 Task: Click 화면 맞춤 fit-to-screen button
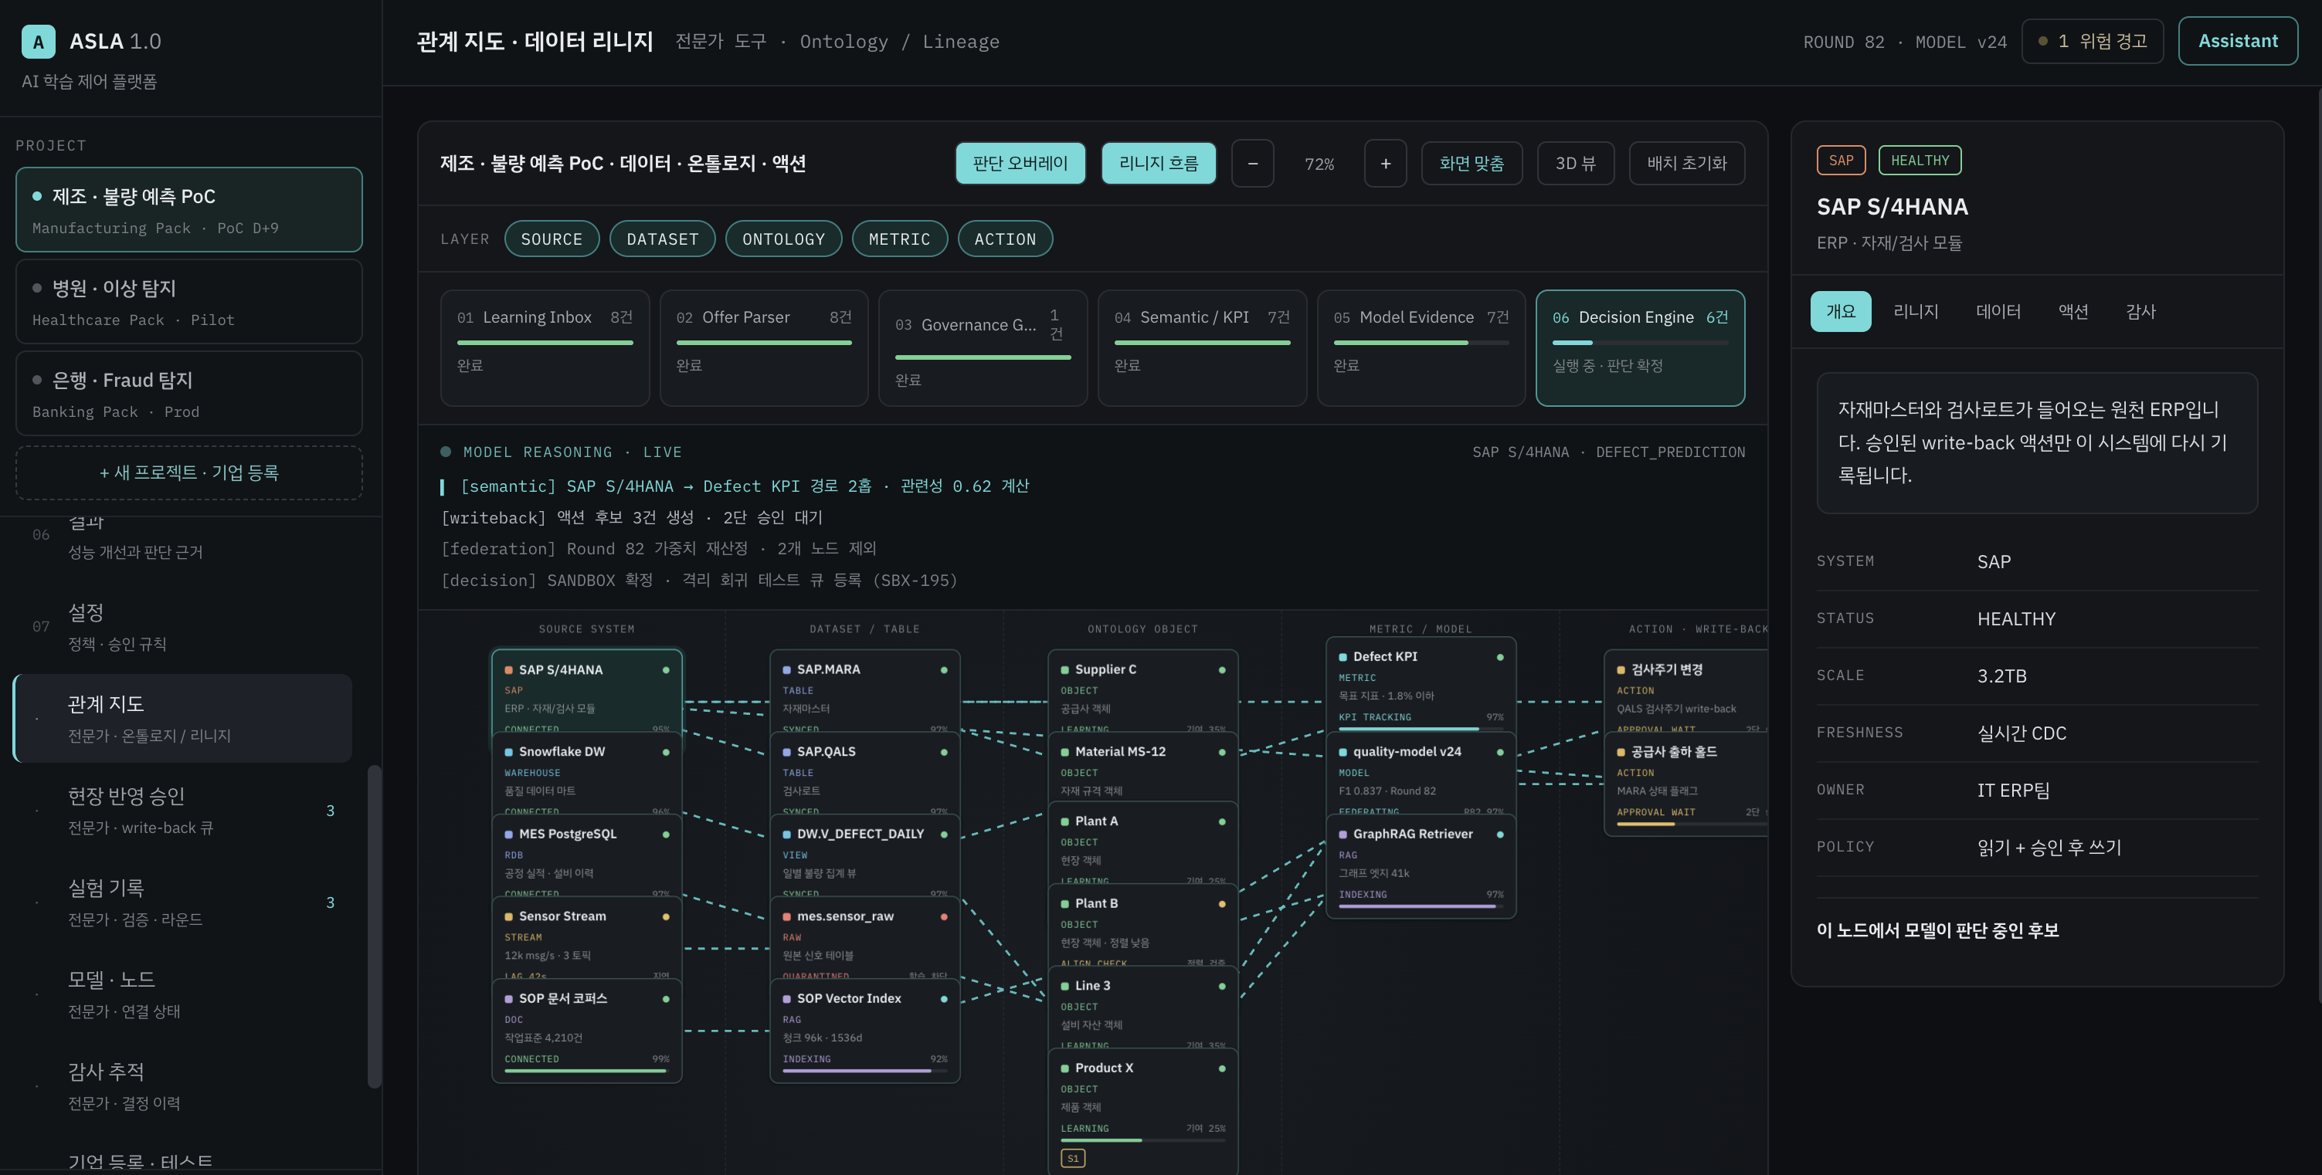pyautogui.click(x=1472, y=163)
